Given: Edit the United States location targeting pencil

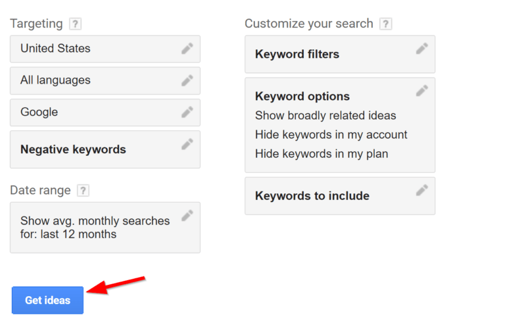Looking at the screenshot, I should click(x=187, y=48).
